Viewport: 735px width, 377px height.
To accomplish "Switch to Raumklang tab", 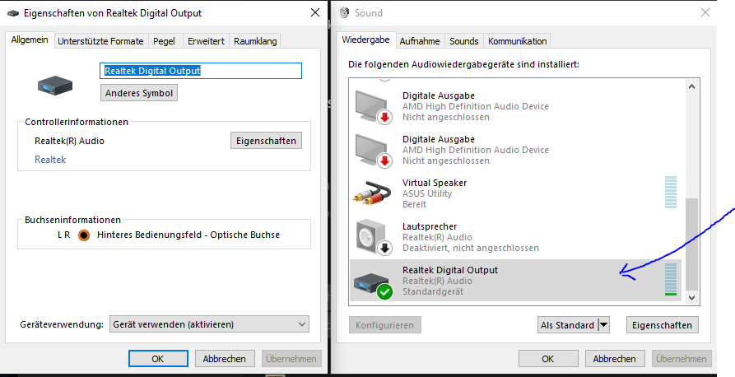I will (x=255, y=41).
